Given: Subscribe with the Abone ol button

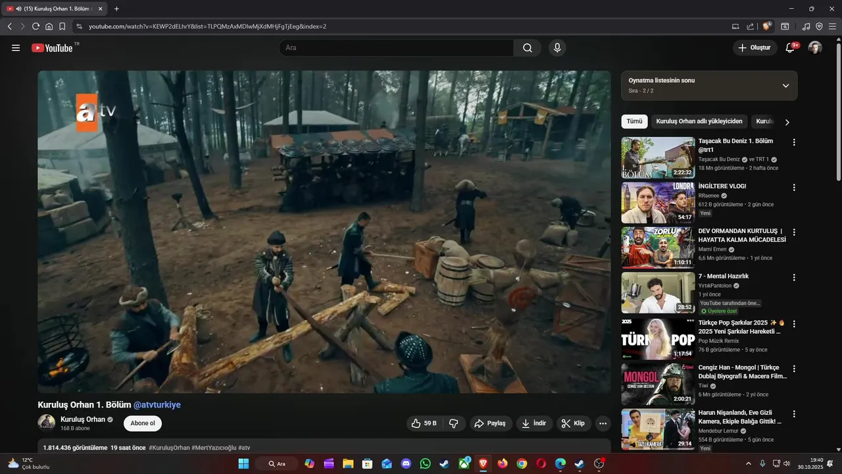Looking at the screenshot, I should pos(143,423).
